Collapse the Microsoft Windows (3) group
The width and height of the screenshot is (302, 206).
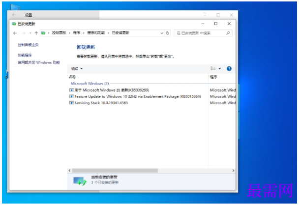click(x=90, y=84)
